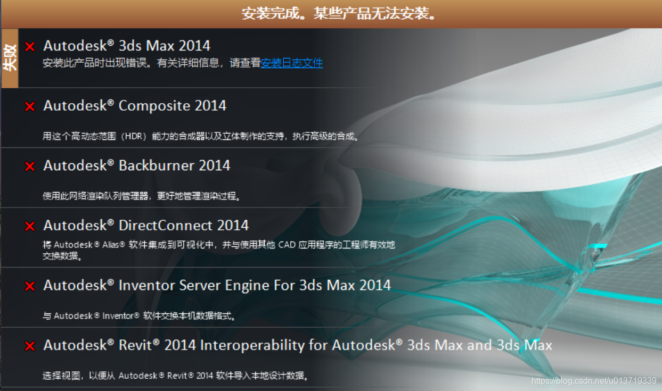Viewport: 662px width, 391px height.
Task: Click the red X beside Inventor Server Engine
Action: [30, 286]
